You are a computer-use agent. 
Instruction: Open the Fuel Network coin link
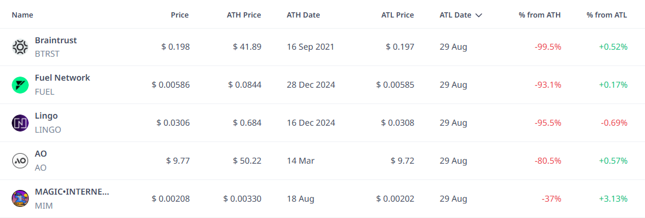coord(63,78)
